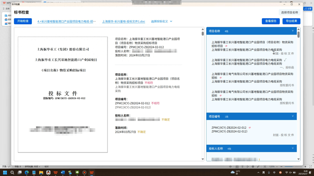Click the 分享 share button in WPS window
314x176 pixels.
308,9
